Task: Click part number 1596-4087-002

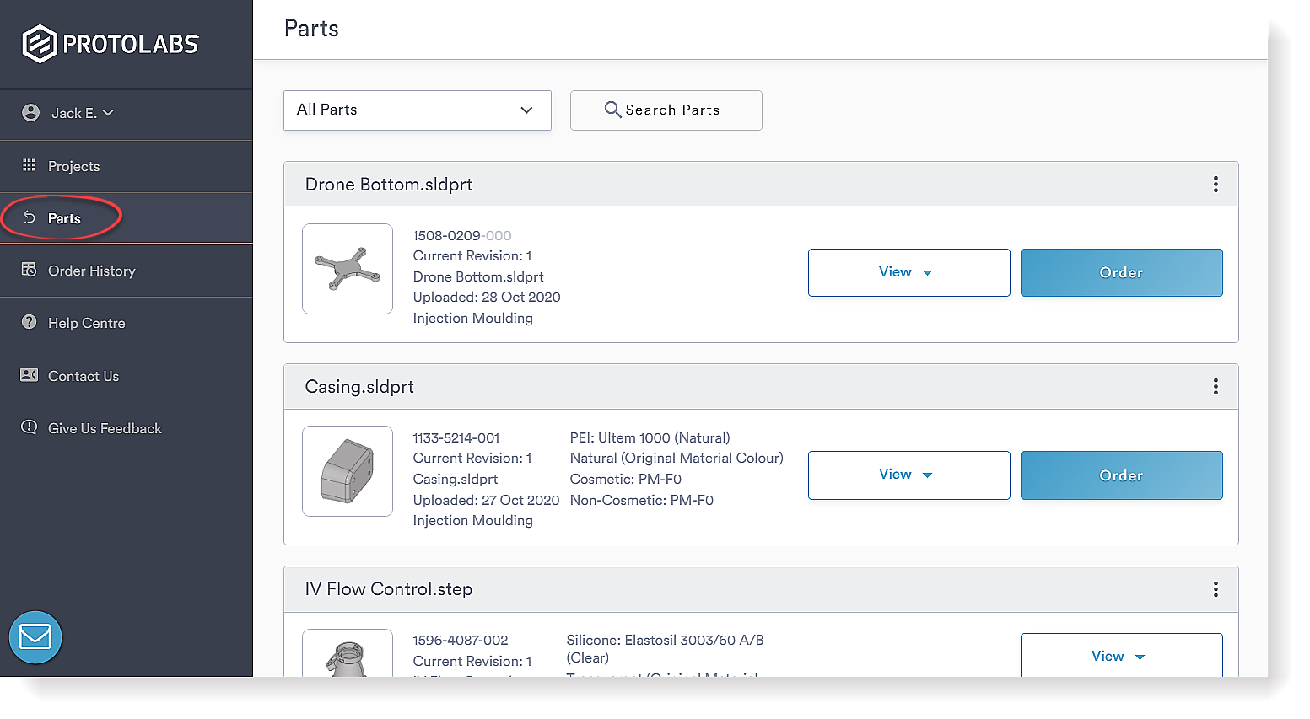Action: tap(461, 641)
